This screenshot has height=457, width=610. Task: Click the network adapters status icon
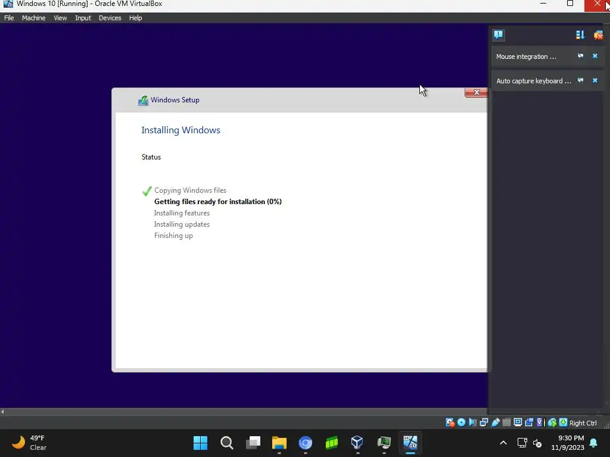(484, 422)
